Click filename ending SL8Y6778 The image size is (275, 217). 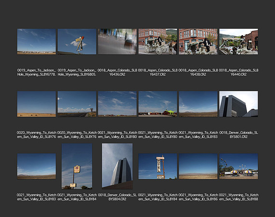pyautogui.click(x=37, y=72)
